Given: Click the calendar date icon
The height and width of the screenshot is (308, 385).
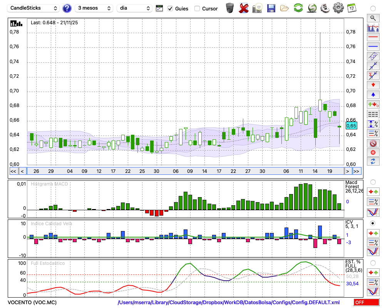Looking at the screenshot, I should [352, 8].
